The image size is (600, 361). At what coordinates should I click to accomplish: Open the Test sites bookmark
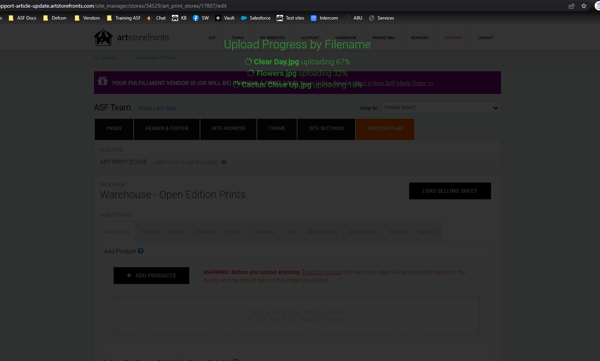[x=291, y=18]
